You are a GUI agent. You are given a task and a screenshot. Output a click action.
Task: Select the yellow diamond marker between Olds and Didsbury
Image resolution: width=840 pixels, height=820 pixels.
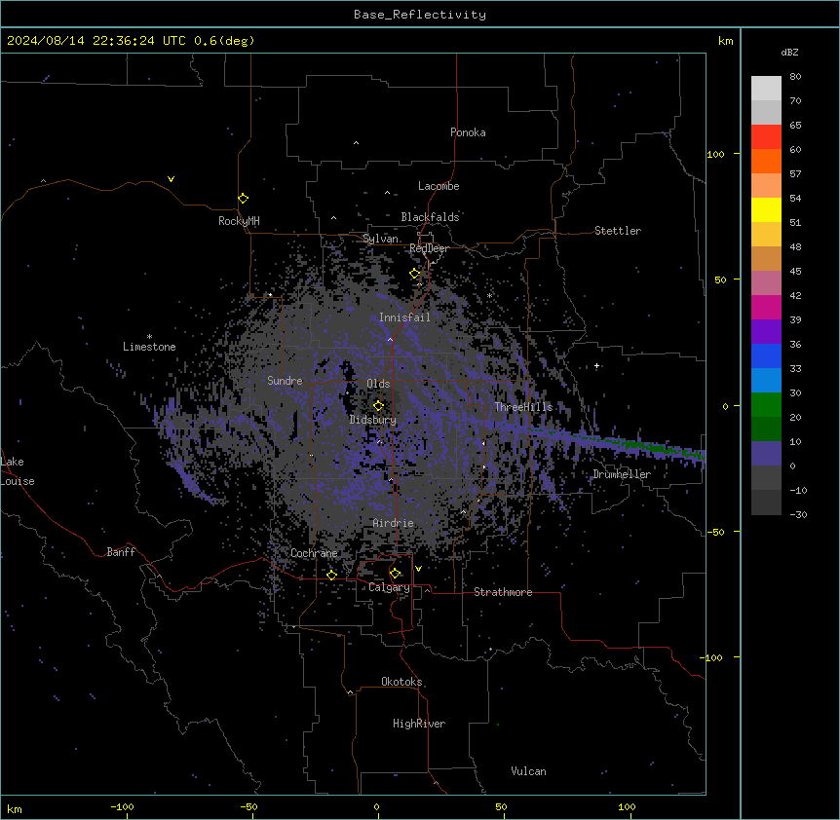378,406
